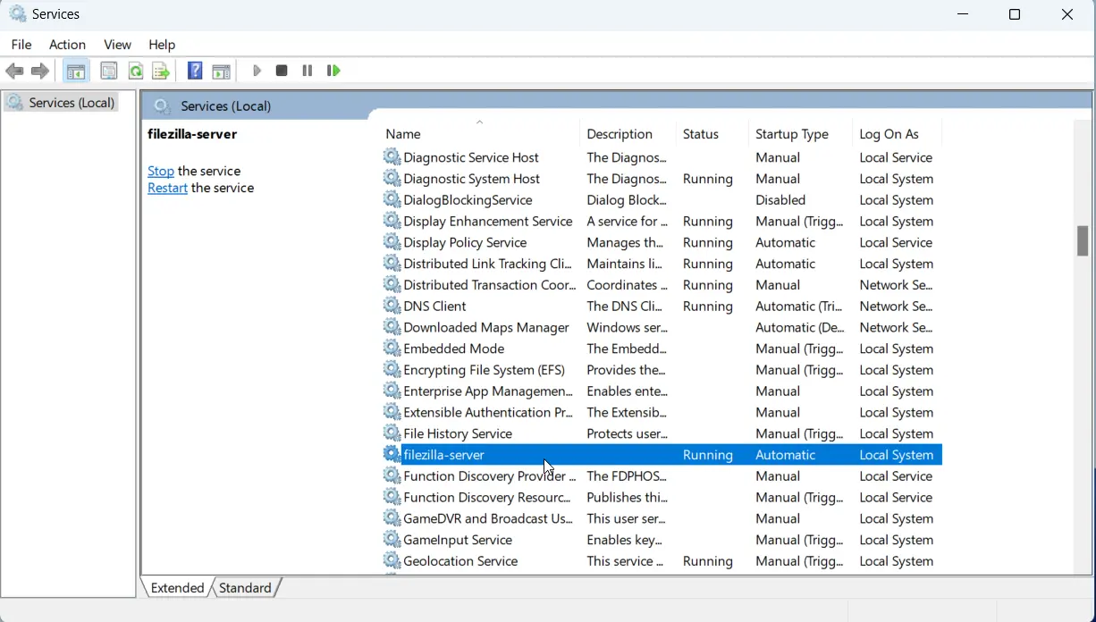Select Services (Local) in the console tree
Viewport: 1096px width, 622px height.
(x=72, y=103)
